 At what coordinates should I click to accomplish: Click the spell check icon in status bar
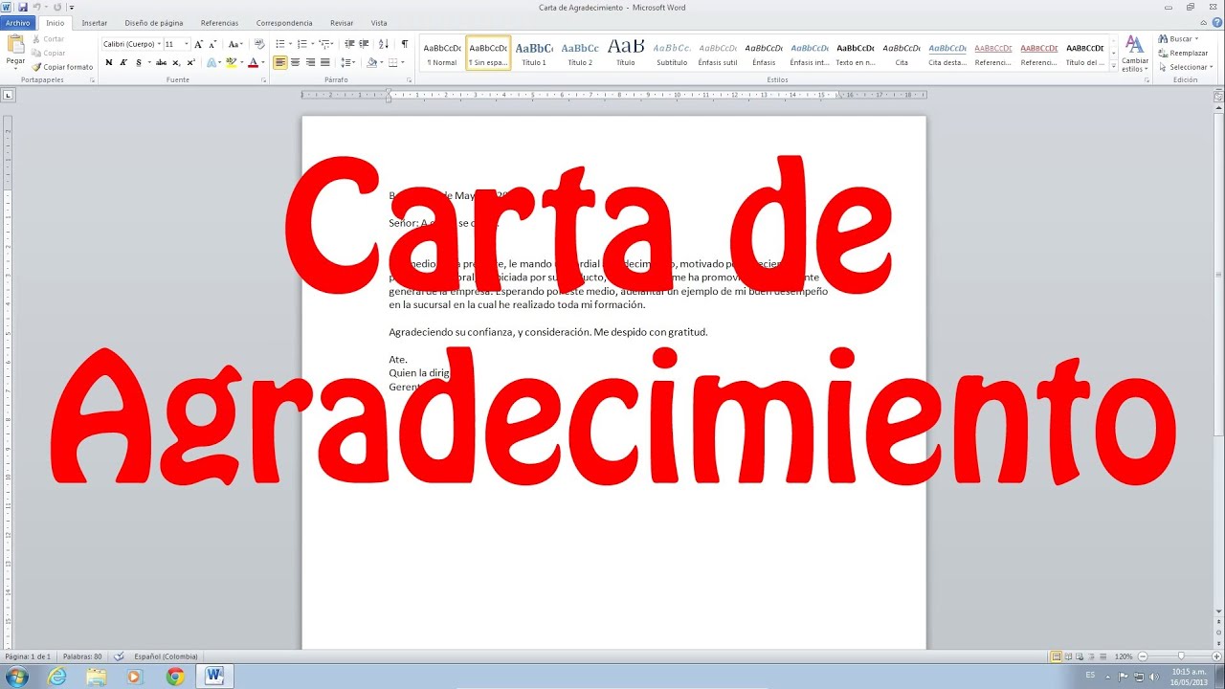coord(118,656)
